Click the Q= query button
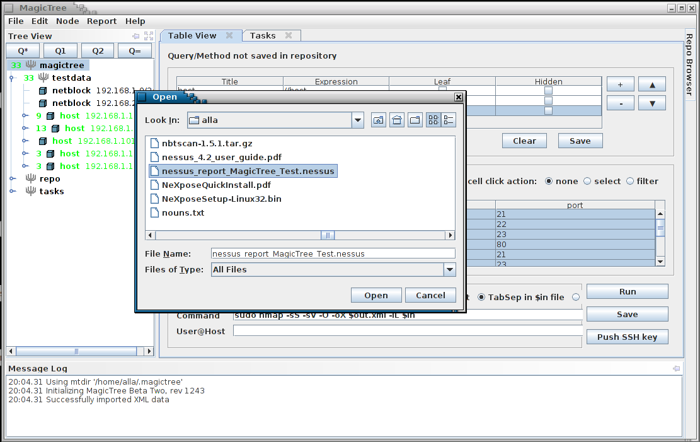 (x=135, y=51)
